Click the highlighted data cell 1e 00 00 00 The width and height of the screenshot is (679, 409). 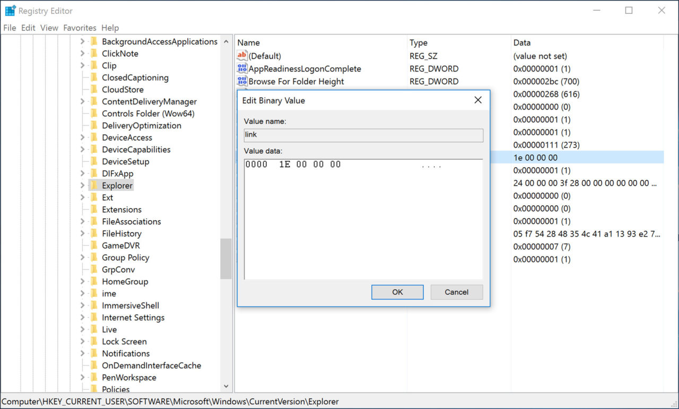click(535, 158)
